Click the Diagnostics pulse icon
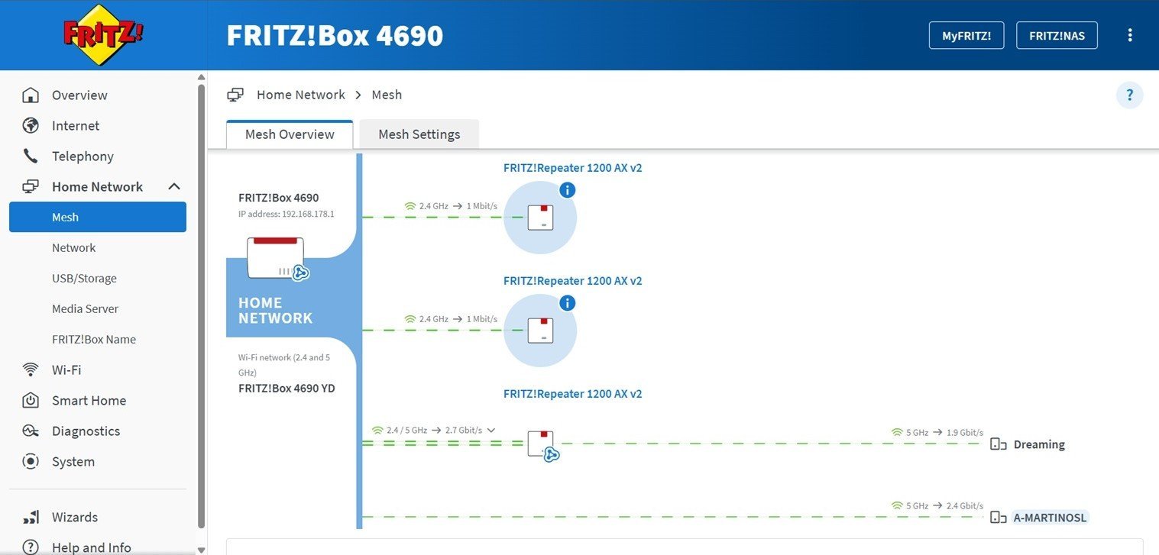Viewport: 1159px width, 555px height. click(x=31, y=431)
